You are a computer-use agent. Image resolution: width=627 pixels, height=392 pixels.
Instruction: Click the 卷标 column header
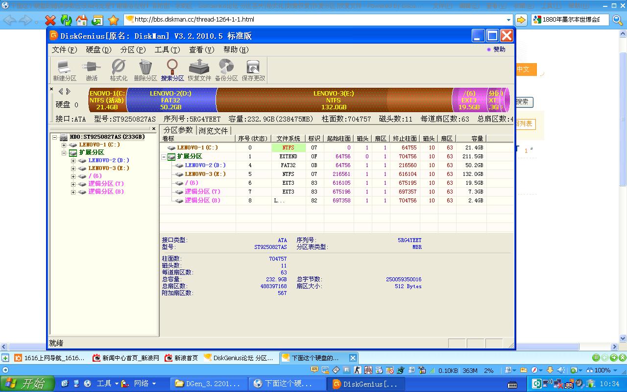[x=198, y=139]
